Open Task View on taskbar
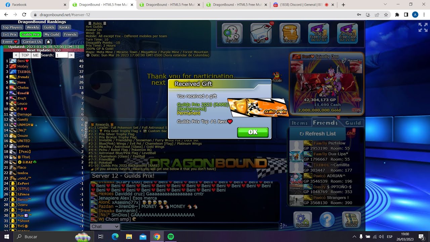 tap(100, 237)
